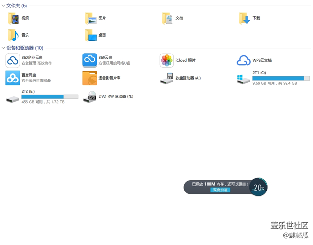
Task: Click the 方便好用的网络U盘 description
Action: click(115, 63)
